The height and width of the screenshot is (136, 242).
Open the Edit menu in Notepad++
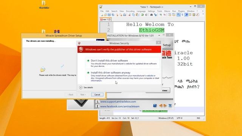(107, 11)
